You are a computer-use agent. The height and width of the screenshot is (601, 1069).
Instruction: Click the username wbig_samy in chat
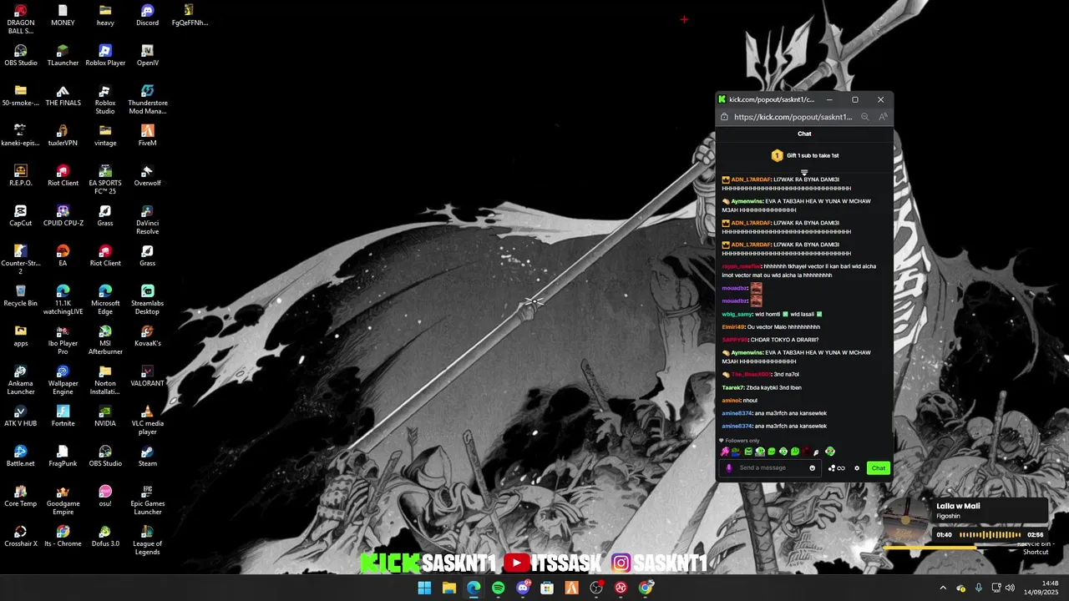(x=737, y=314)
